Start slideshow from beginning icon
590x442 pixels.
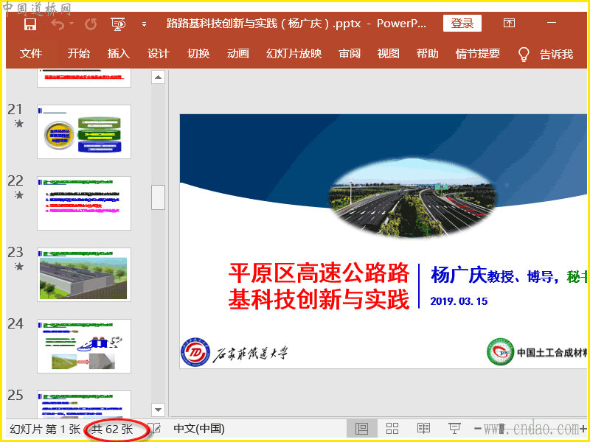coord(118,24)
